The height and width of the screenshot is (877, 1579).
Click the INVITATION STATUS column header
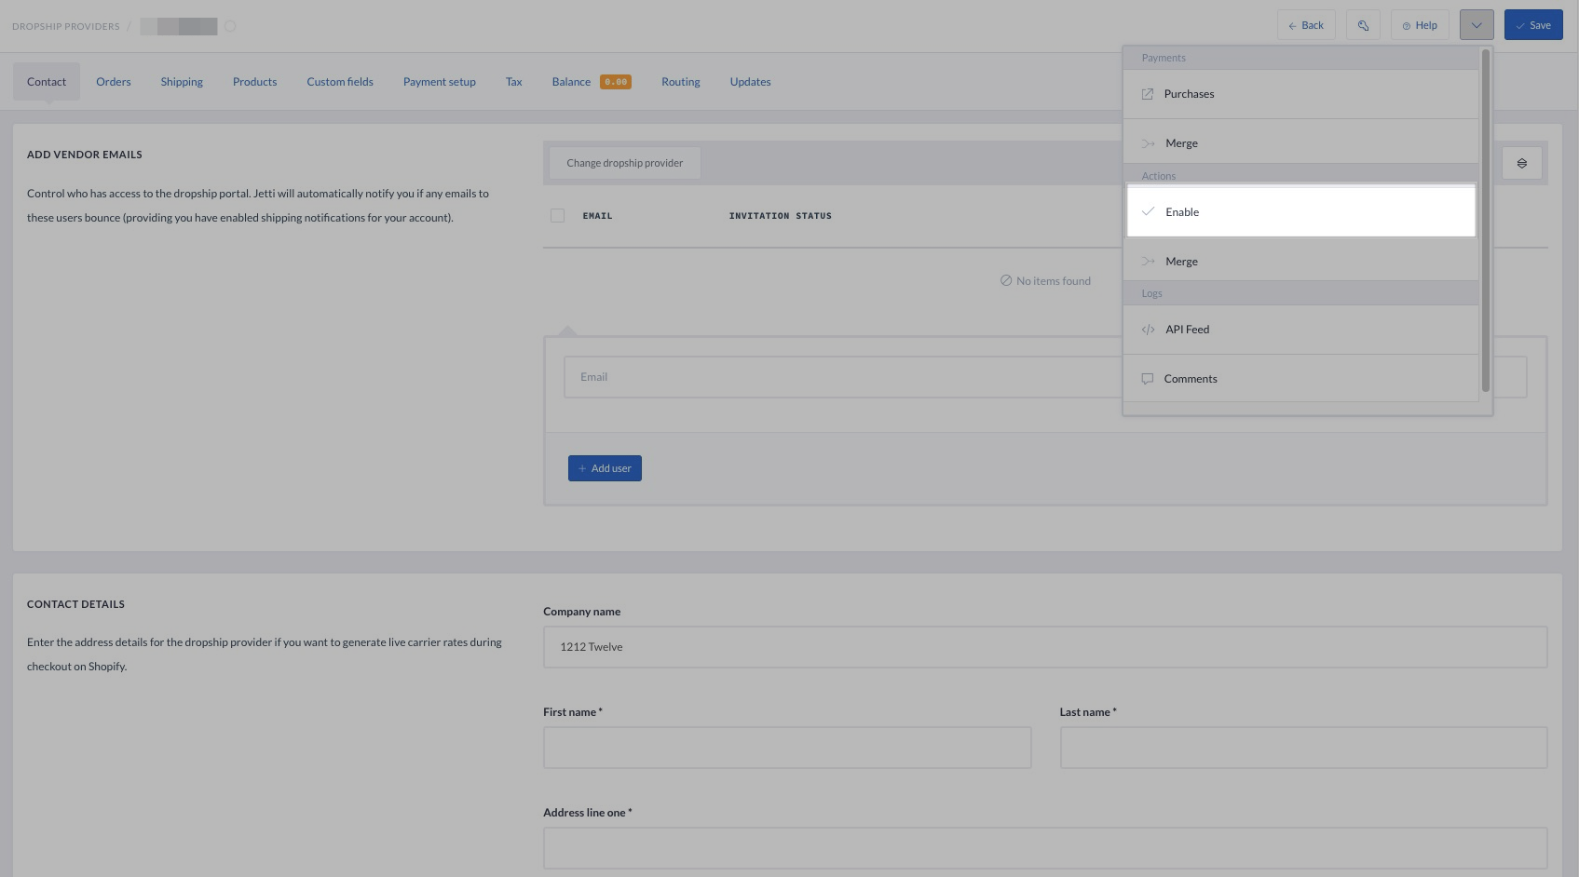click(x=781, y=216)
